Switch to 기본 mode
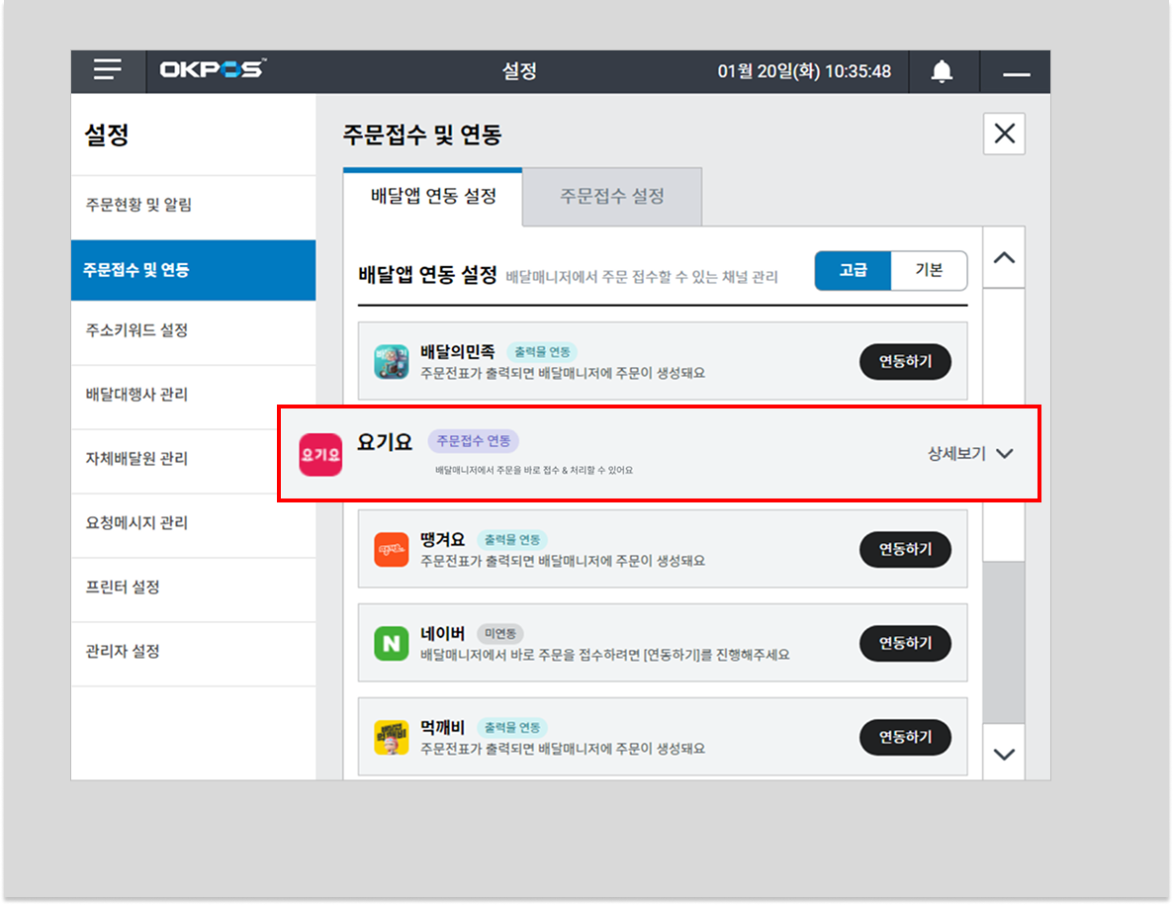The image size is (1173, 905). (x=929, y=270)
